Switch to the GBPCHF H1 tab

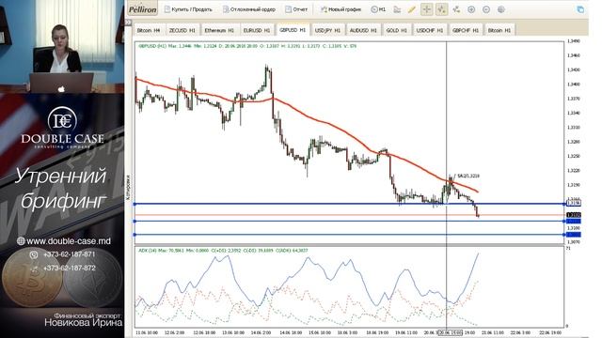(466, 30)
